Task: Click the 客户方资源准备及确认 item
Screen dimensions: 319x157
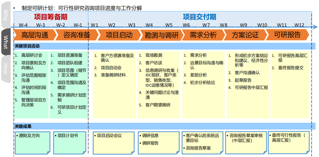Action: [x=114, y=58]
